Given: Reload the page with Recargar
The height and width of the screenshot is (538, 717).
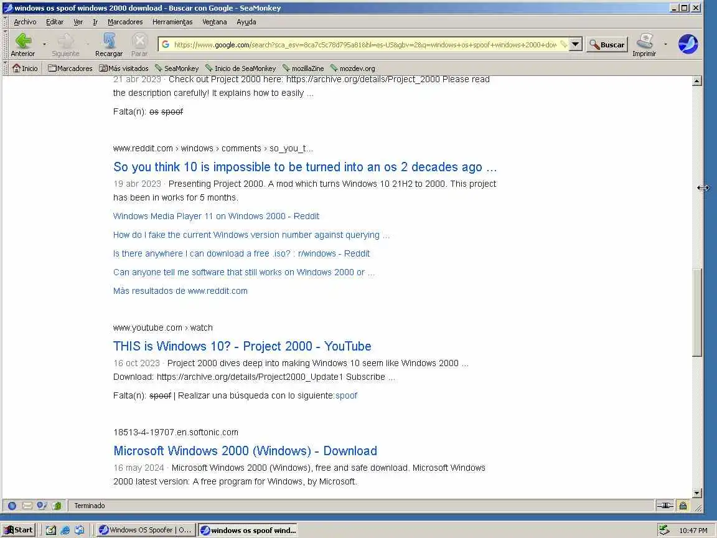Looking at the screenshot, I should click(109, 45).
